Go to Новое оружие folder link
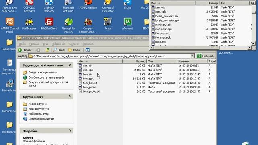 [x=37, y=104]
